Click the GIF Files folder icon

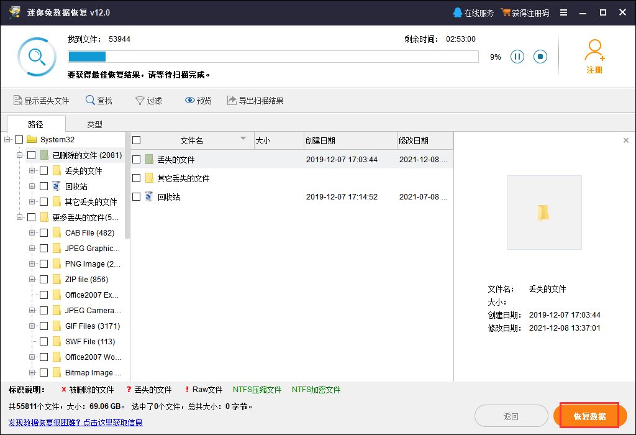coord(57,326)
